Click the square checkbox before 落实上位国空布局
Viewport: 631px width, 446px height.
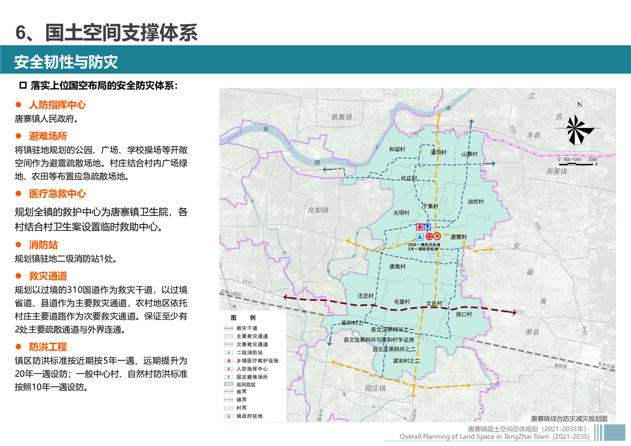(x=23, y=85)
